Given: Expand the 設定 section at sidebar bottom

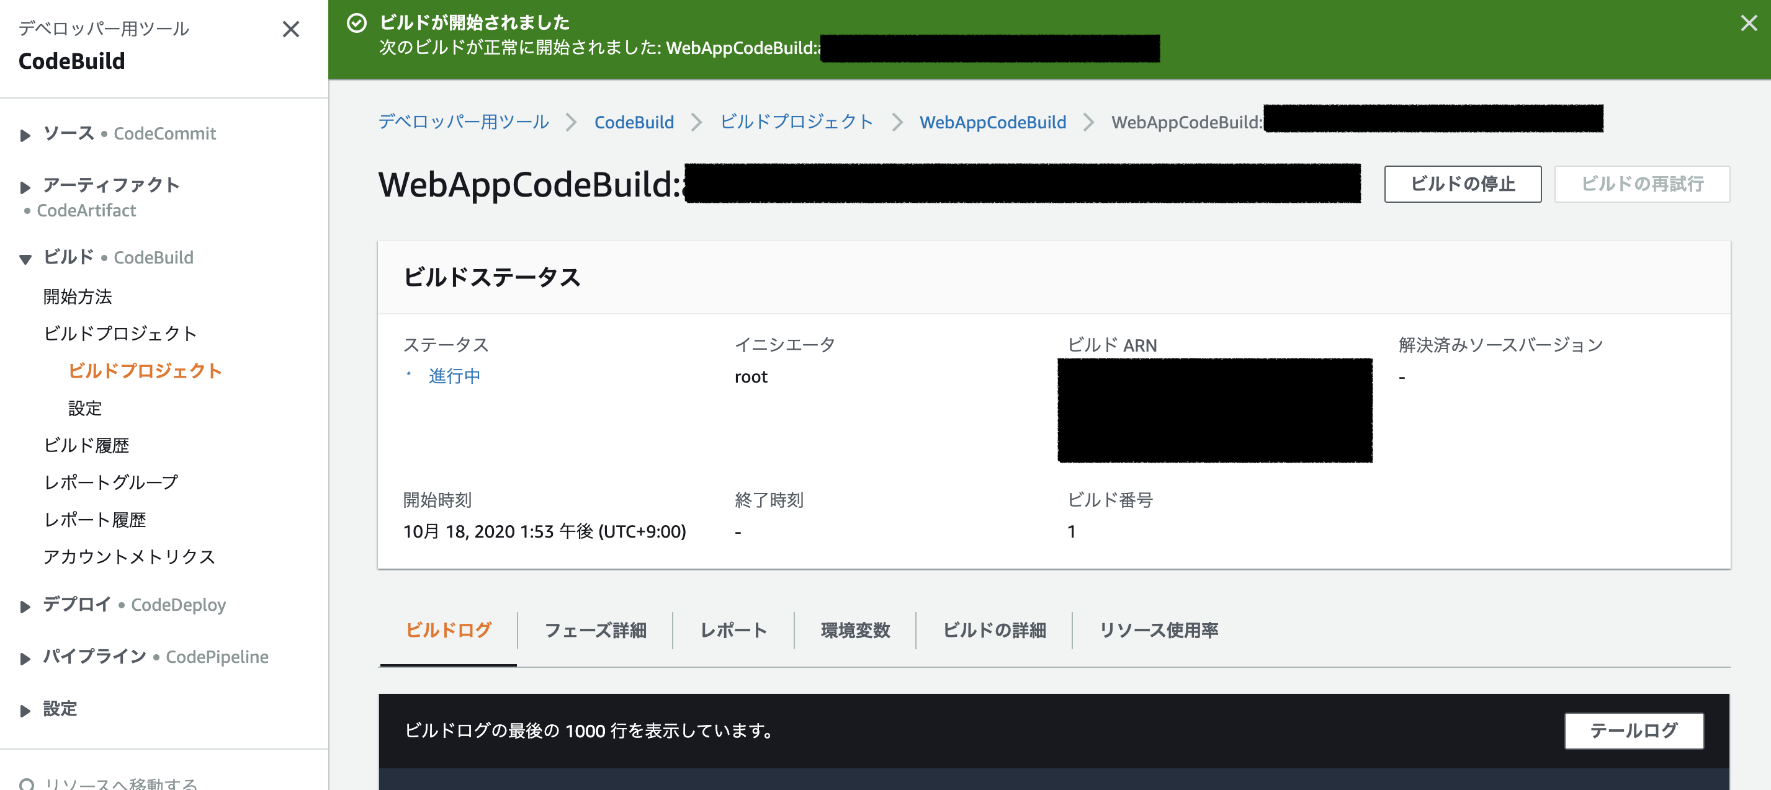Looking at the screenshot, I should pos(25,710).
